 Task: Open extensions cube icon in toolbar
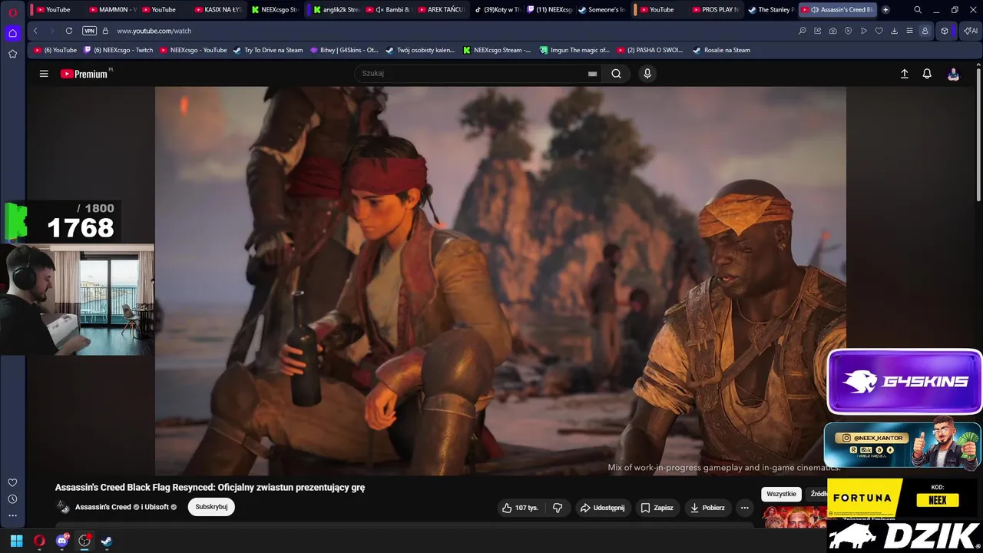[945, 31]
